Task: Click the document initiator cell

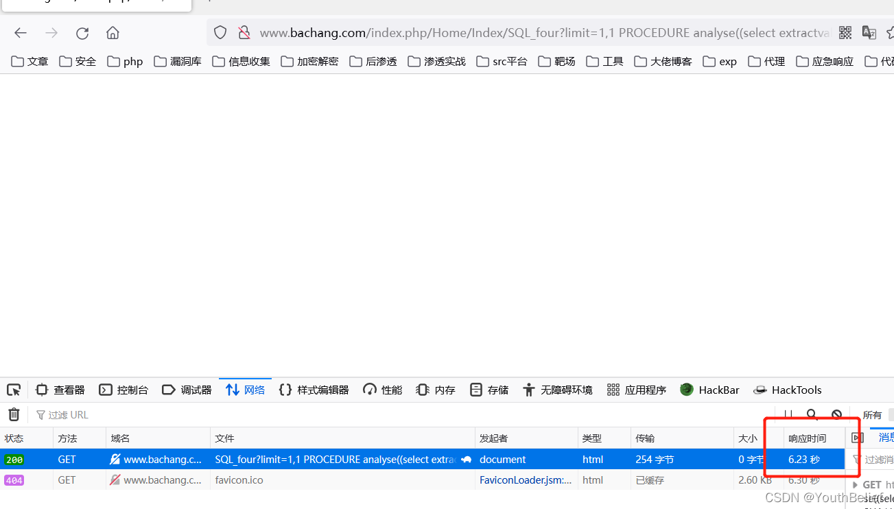Action: 526,460
